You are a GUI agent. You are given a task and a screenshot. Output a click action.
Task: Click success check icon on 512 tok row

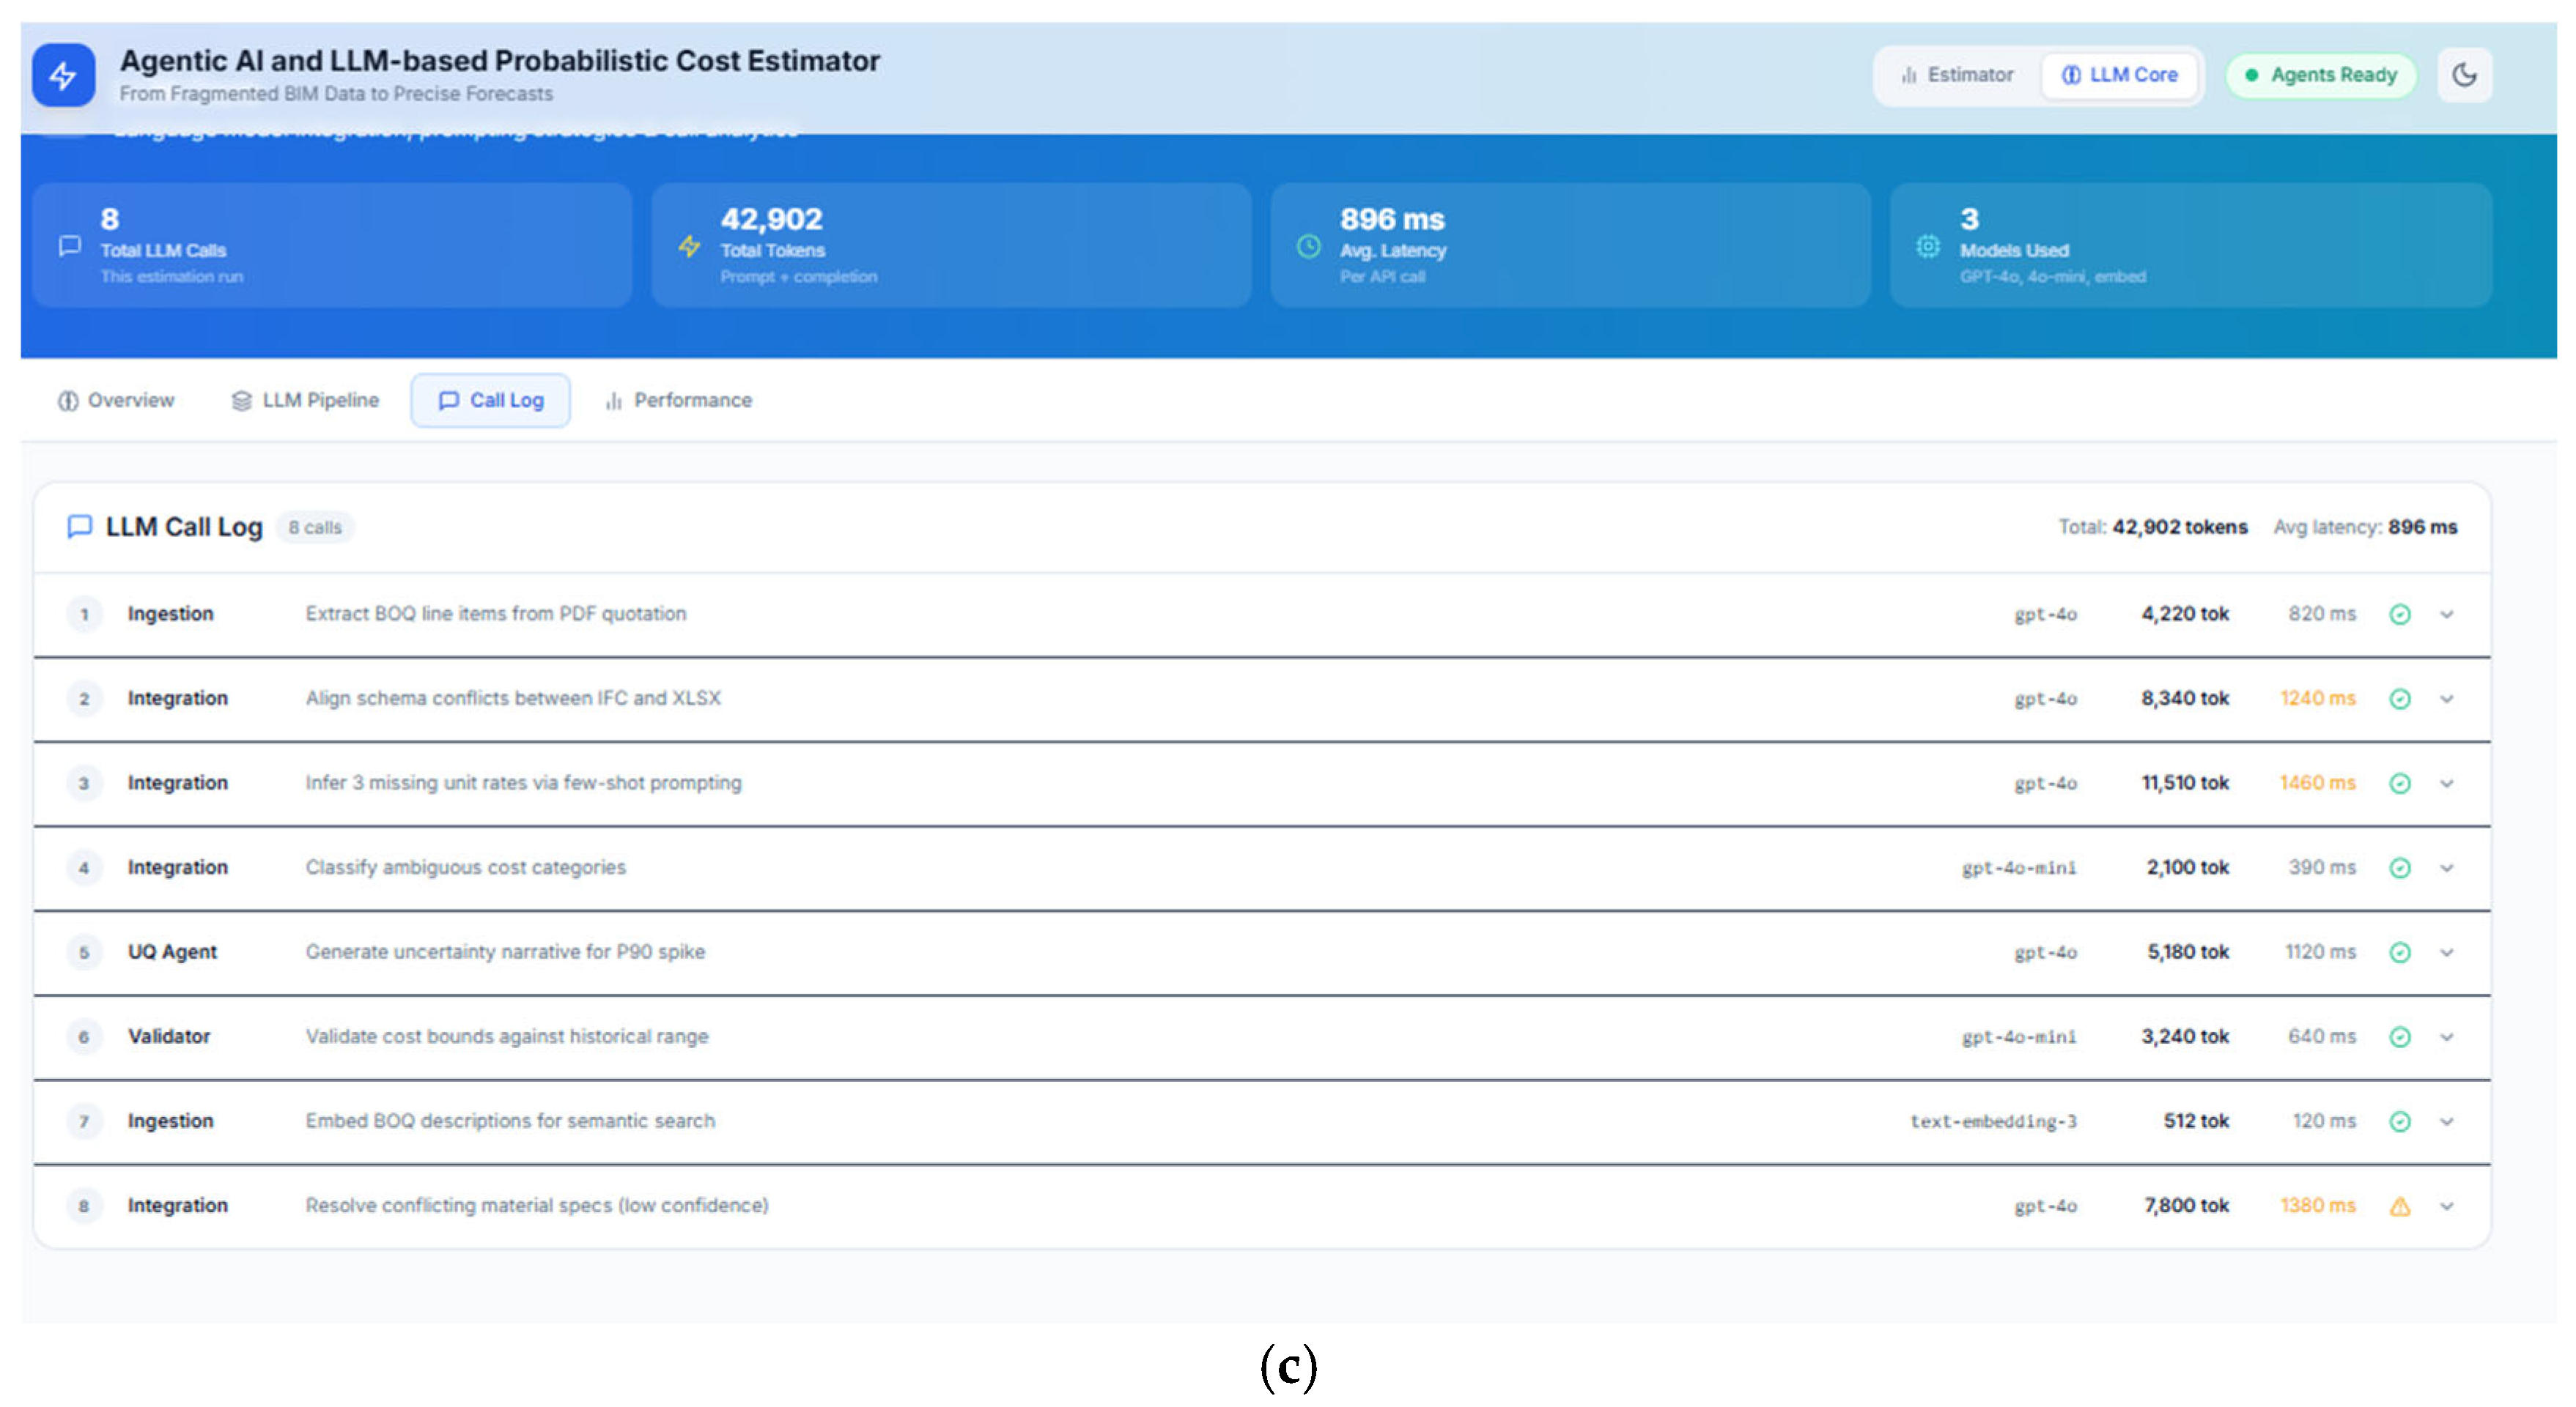coord(2400,1121)
